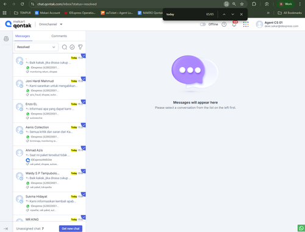Open the conversation filter funnel icon
Screen dimensions: 305x232
coord(81,47)
